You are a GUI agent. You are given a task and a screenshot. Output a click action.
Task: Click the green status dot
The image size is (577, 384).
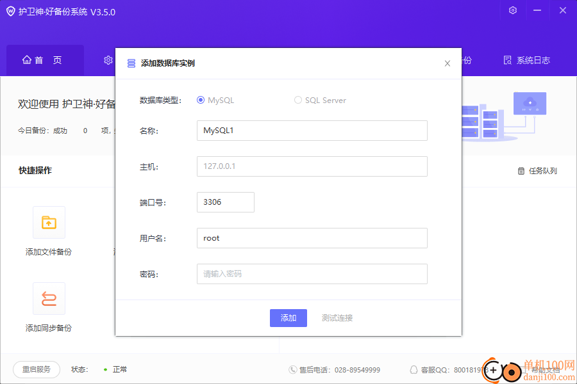[x=106, y=370]
